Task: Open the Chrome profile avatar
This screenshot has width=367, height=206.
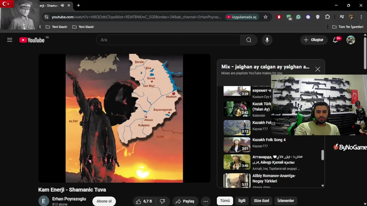Action: pyautogui.click(x=351, y=17)
